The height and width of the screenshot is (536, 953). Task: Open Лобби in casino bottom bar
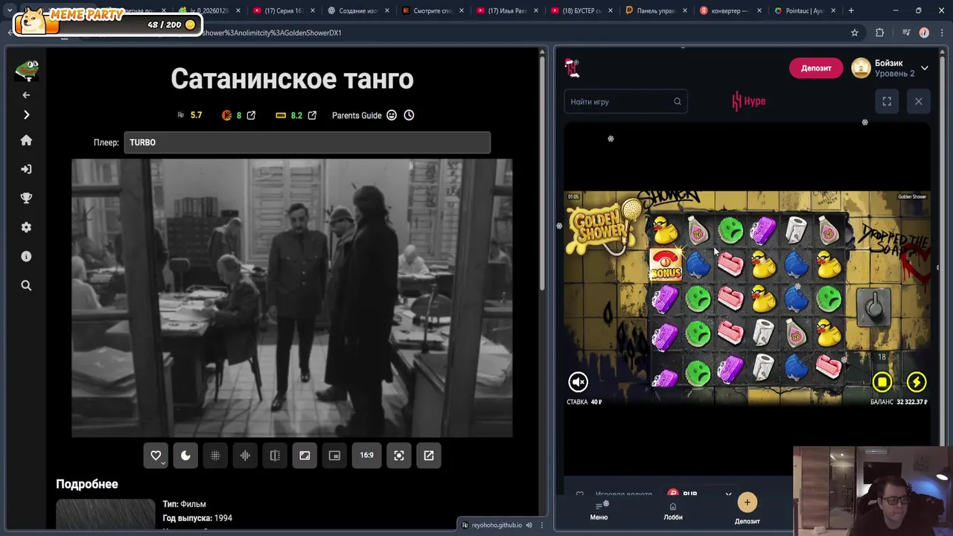(x=672, y=511)
